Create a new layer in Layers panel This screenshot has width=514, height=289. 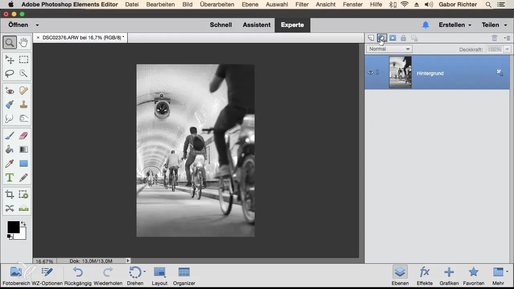click(x=371, y=38)
